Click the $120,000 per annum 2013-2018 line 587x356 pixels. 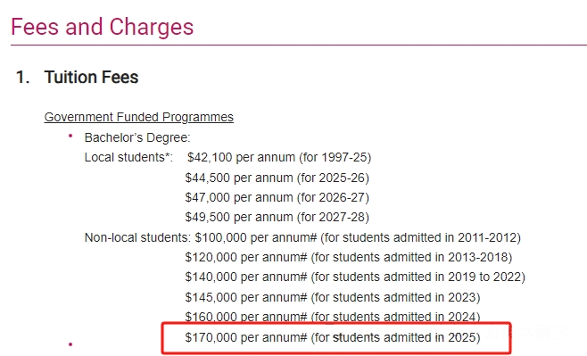point(349,258)
